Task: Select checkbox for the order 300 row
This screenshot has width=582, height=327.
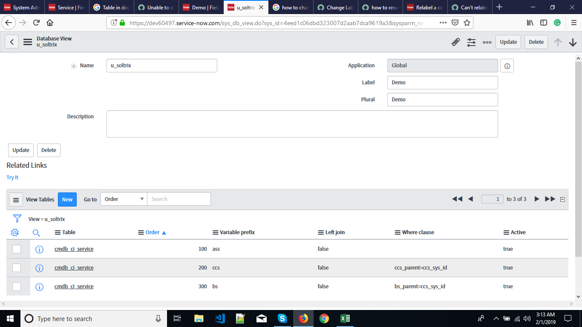Action: click(17, 287)
